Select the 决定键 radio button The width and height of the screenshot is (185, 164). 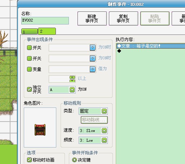pos(74,160)
